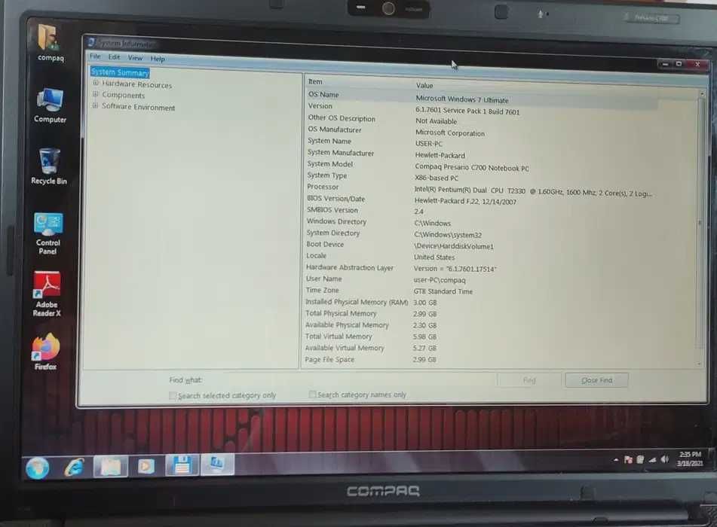This screenshot has height=527, width=717.
Task: Click scrollbar down arrow in details pane
Action: (699, 364)
